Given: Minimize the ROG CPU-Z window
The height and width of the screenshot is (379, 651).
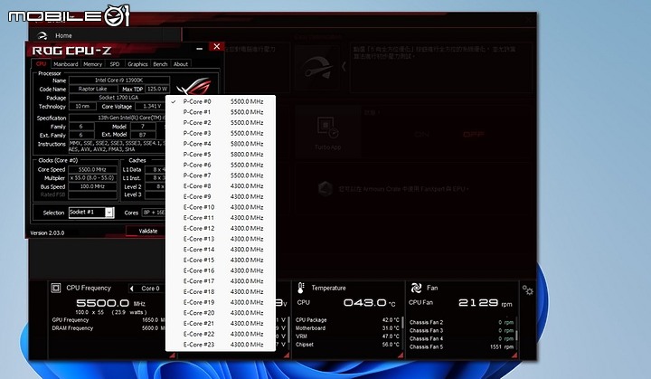Looking at the screenshot, I should point(199,49).
